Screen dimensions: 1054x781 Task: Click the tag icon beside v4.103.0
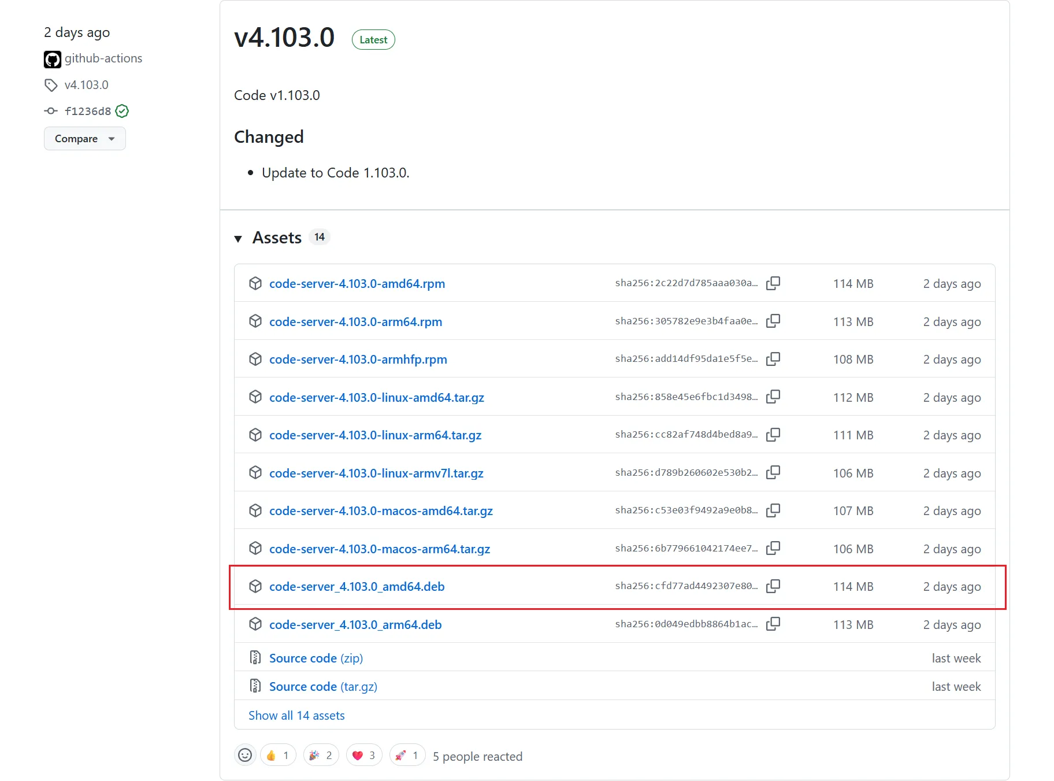(51, 85)
